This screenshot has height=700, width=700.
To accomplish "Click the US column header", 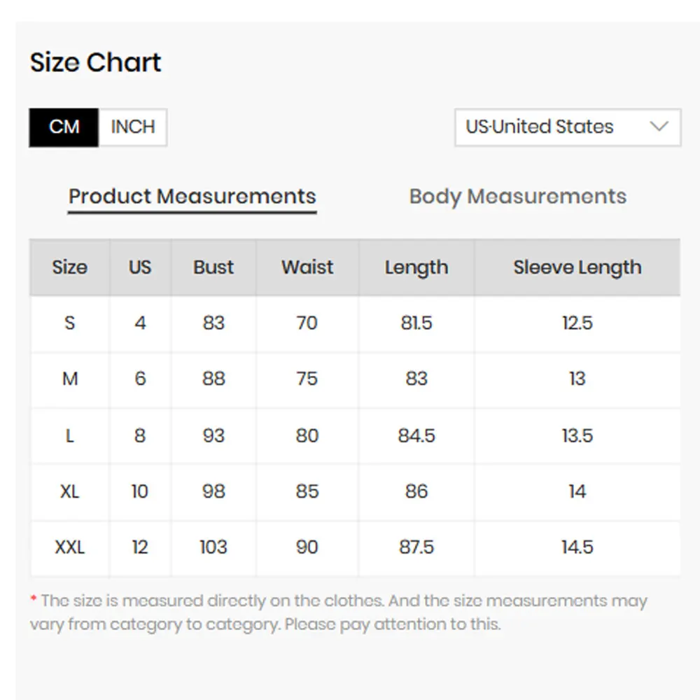I will pyautogui.click(x=140, y=267).
